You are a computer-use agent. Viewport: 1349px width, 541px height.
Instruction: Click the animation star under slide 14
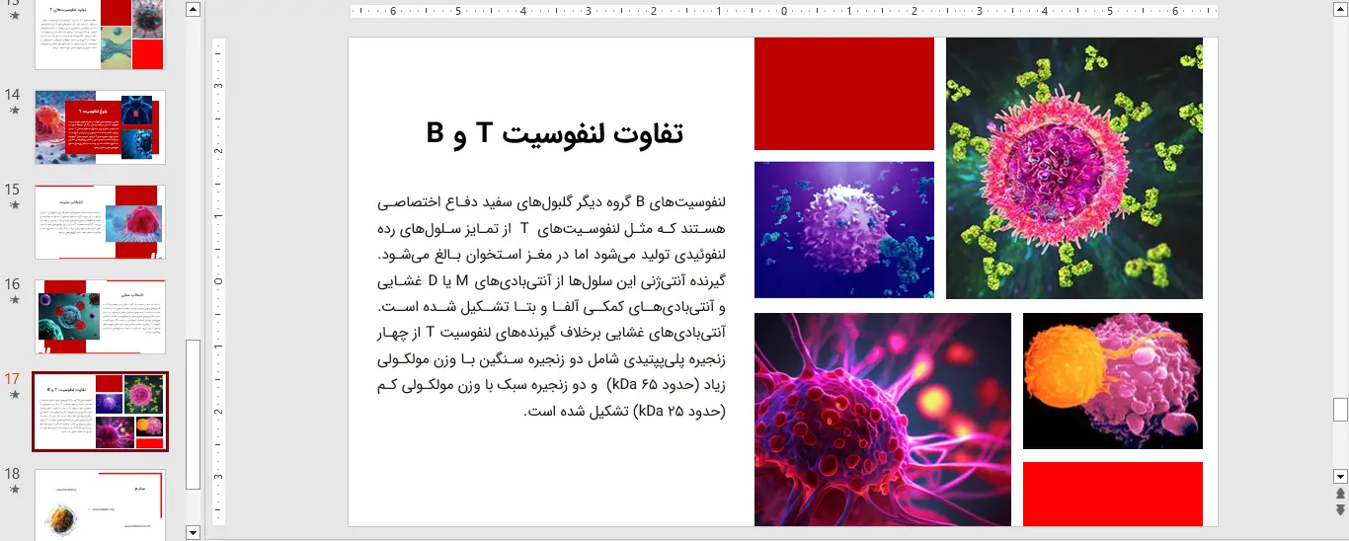(14, 111)
